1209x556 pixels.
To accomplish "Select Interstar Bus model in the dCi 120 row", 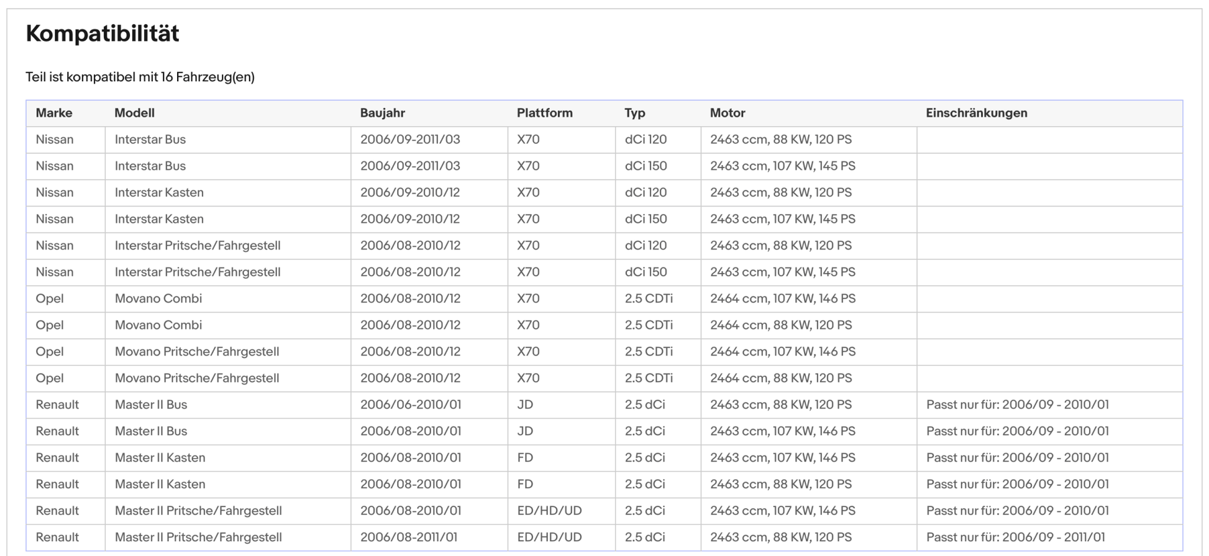I will (150, 140).
